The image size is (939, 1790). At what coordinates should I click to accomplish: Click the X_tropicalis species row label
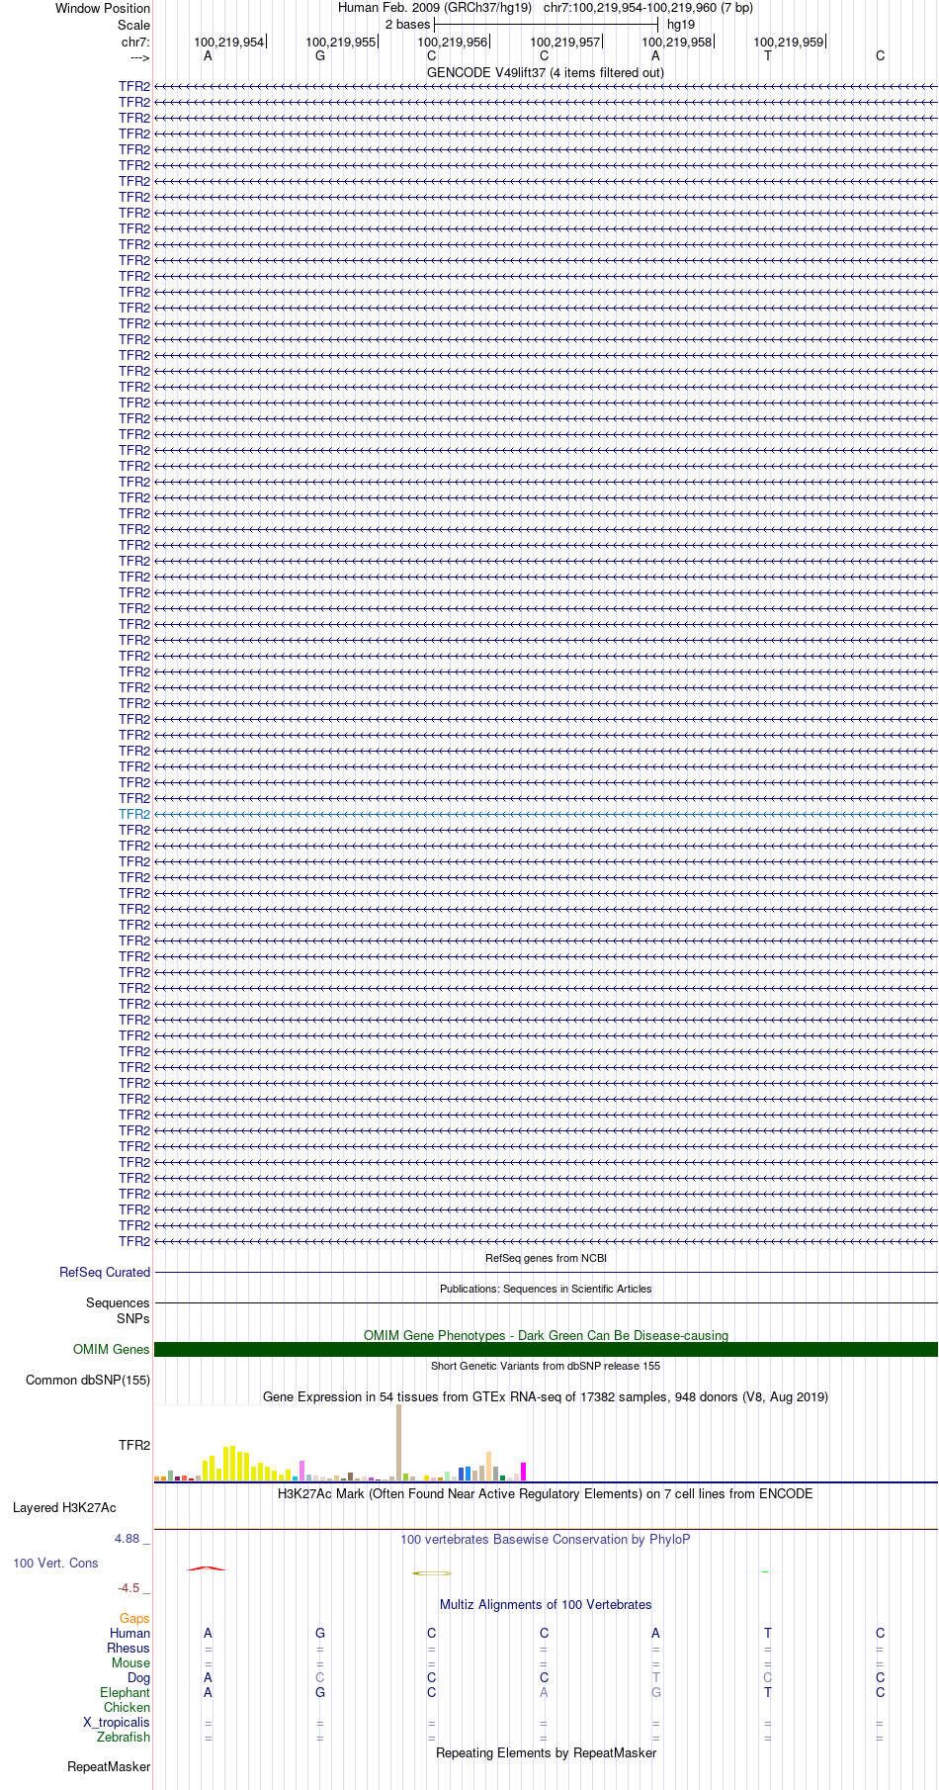117,1723
